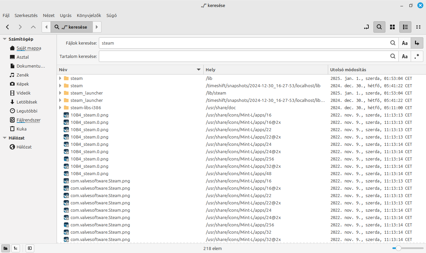Open Hálózat location in the sidebar
The width and height of the screenshot is (426, 253).
pyautogui.click(x=24, y=147)
